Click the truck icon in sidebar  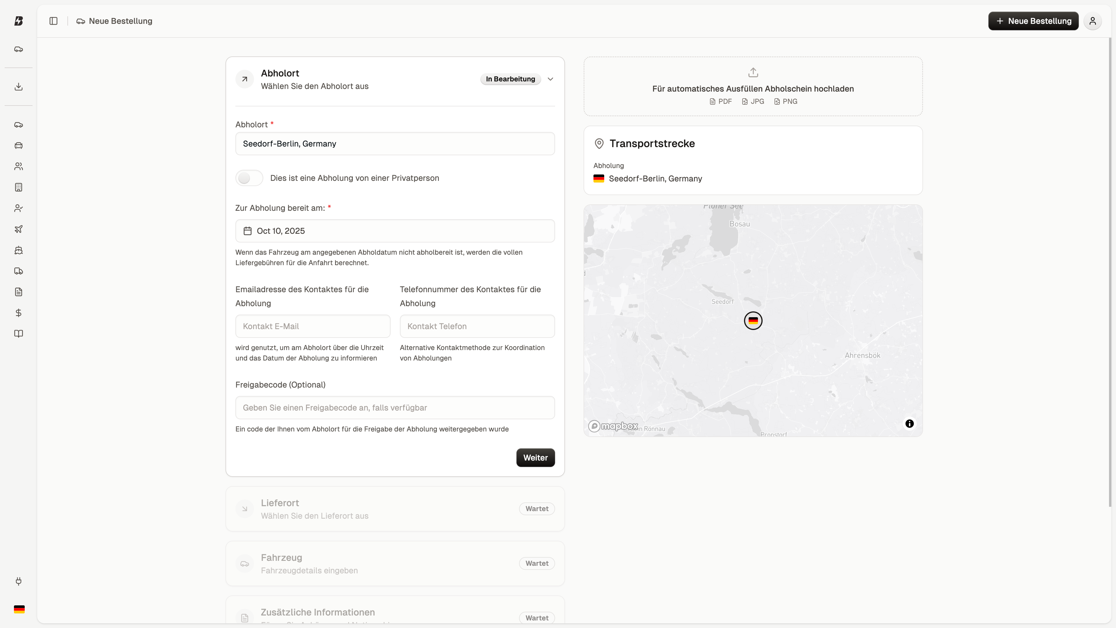tap(18, 271)
